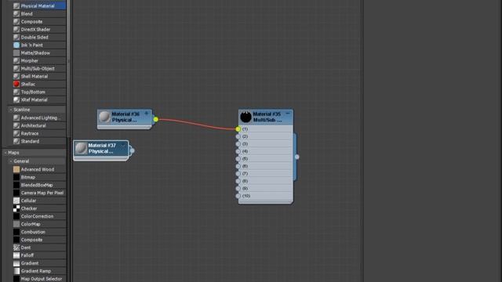Select the BlendedBoxMap icon

tap(16, 185)
